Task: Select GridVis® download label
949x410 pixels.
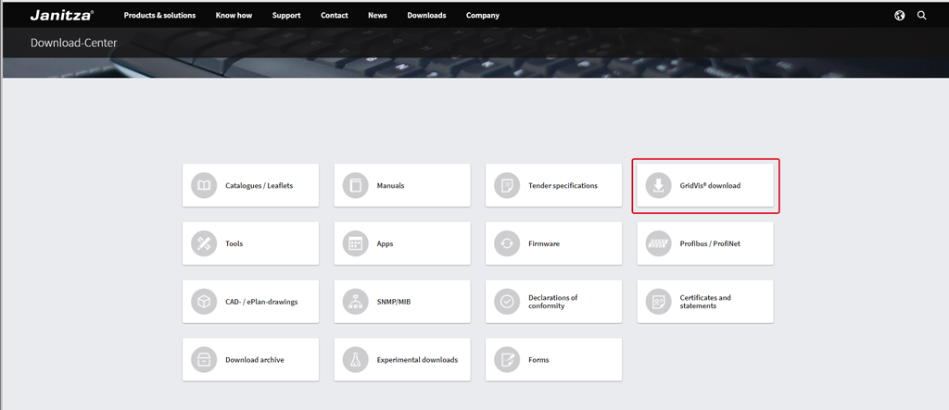Action: coord(710,186)
